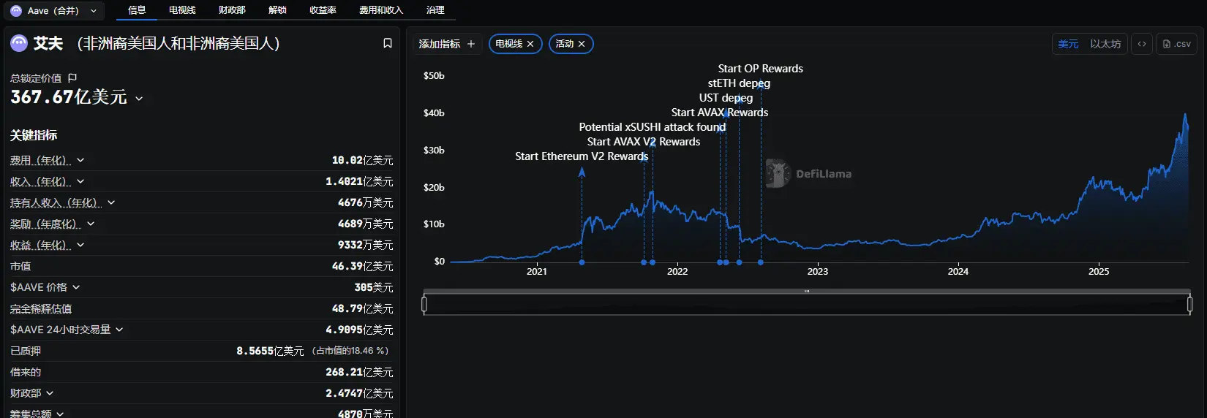Screen dimensions: 1207x418
Task: Remove the 活动 chip with its X
Action: 582,44
